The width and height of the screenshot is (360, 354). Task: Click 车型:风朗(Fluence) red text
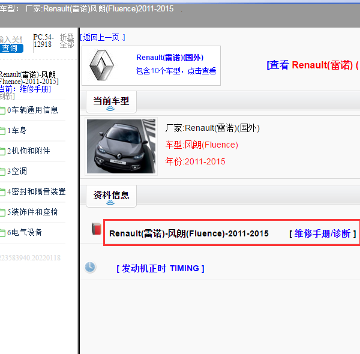click(202, 145)
